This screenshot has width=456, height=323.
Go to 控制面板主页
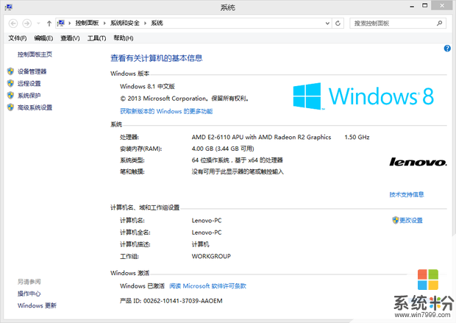(x=35, y=54)
